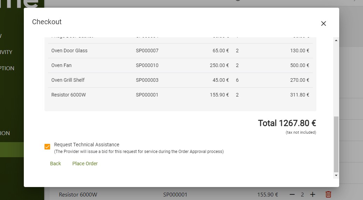Click the 130.00 € line total
The height and width of the screenshot is (200, 363).
point(300,51)
